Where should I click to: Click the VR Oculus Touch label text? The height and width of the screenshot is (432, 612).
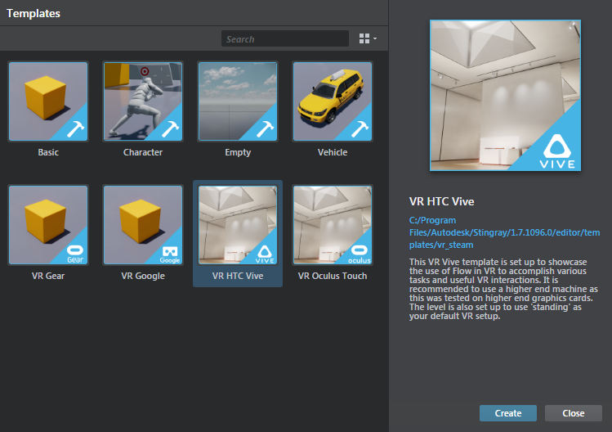[x=333, y=276]
